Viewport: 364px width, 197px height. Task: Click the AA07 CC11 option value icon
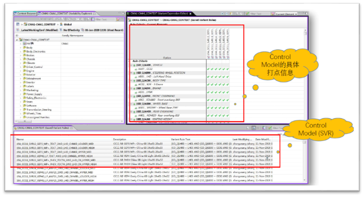pos(135,69)
